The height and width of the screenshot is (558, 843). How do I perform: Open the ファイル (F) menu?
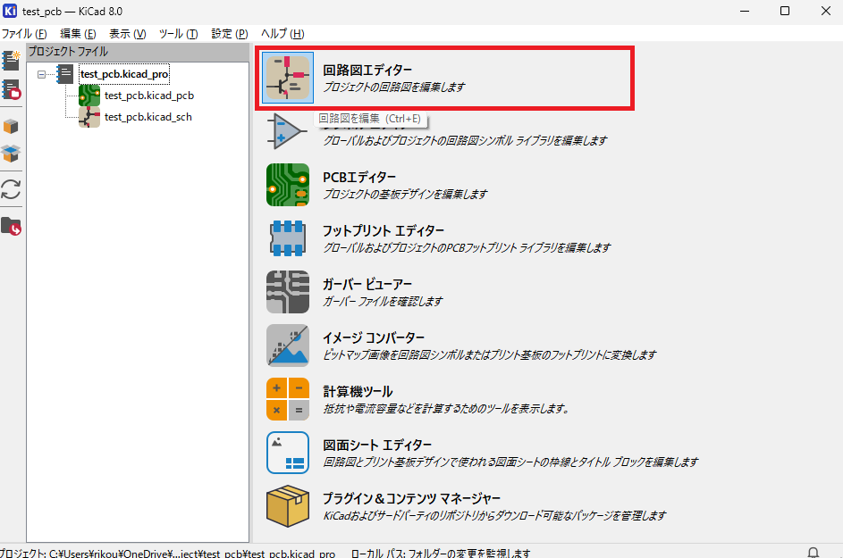coord(24,34)
